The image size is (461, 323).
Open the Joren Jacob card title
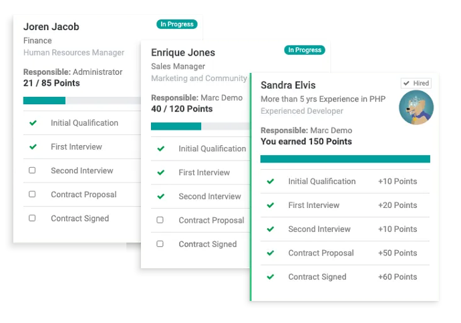[51, 27]
